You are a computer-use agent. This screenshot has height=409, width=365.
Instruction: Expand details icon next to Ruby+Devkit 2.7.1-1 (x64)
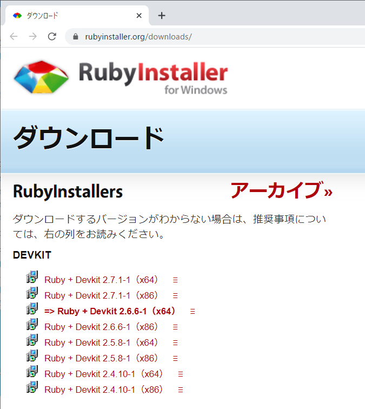point(175,280)
